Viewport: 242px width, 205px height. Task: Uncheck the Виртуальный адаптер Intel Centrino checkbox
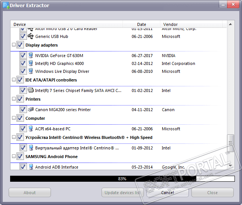(x=23, y=148)
